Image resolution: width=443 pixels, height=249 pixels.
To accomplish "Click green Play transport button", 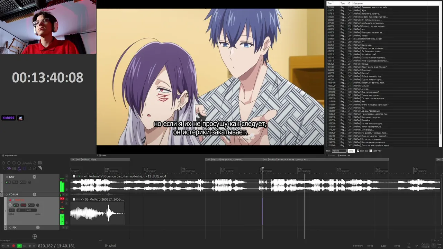I will pos(19,246).
